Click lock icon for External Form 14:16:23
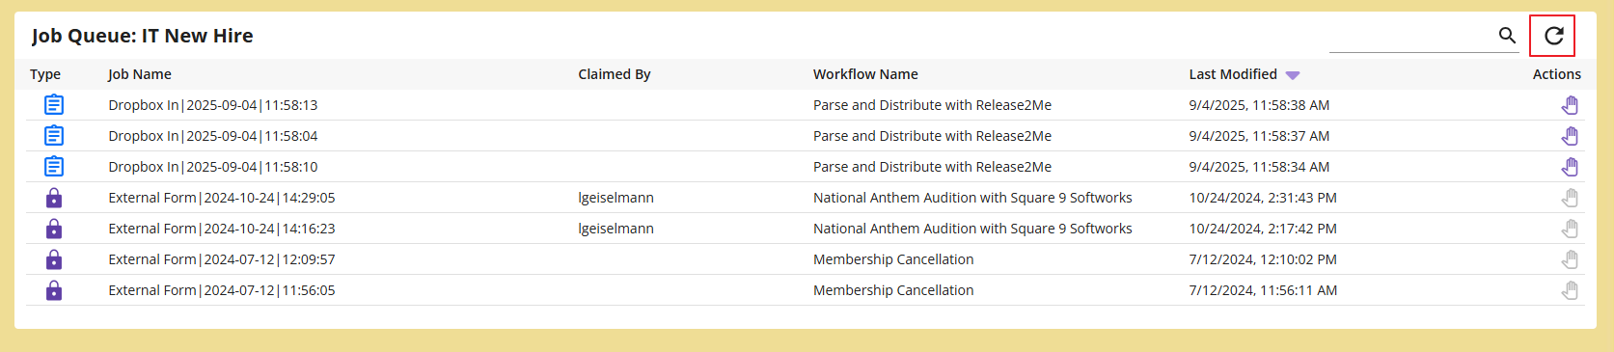1614x352 pixels. (x=54, y=229)
